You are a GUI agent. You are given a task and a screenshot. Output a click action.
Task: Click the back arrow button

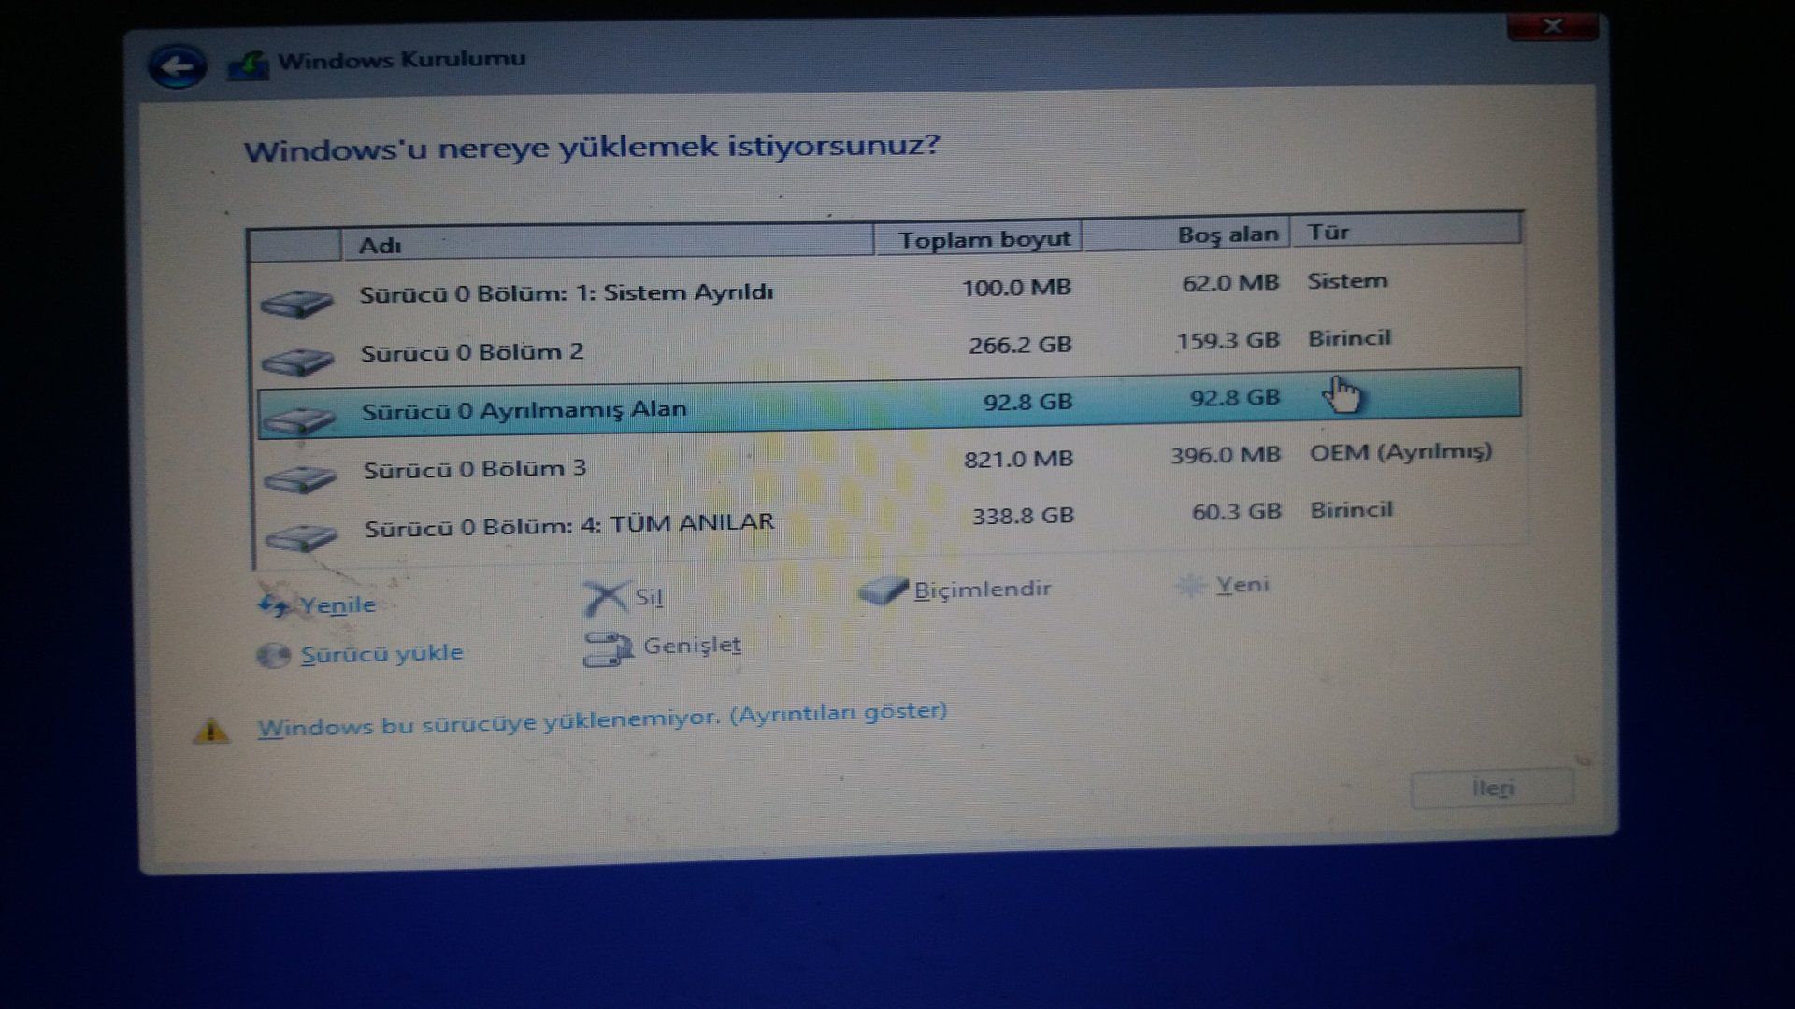[x=177, y=67]
